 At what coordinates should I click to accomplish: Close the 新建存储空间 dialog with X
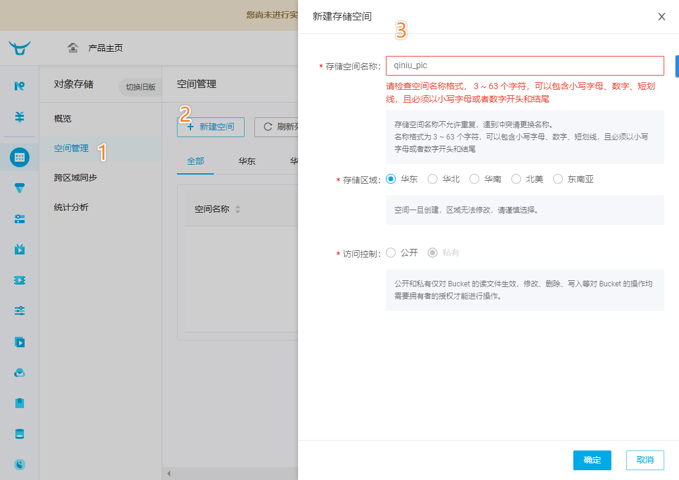coord(662,17)
